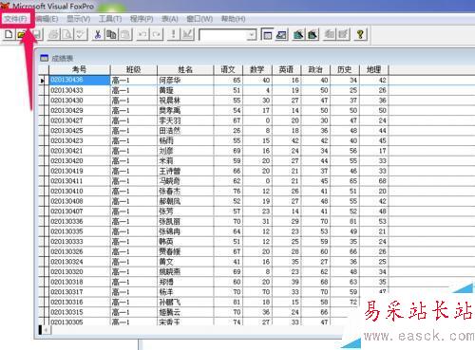
Task: Click the 考号 column header
Action: 80,69
